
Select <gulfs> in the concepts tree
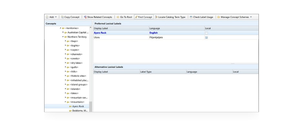coord(74,67)
